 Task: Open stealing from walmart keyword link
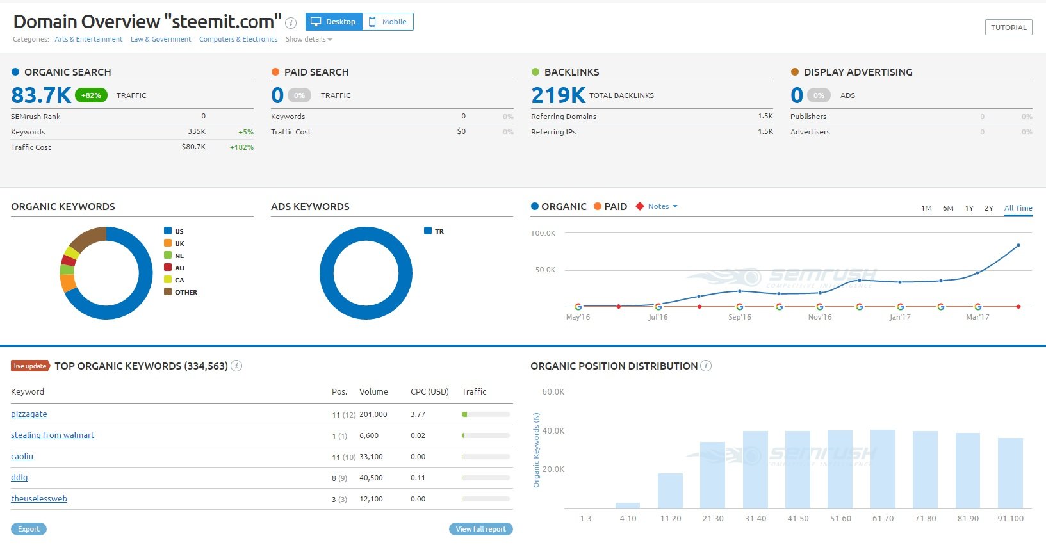(53, 435)
